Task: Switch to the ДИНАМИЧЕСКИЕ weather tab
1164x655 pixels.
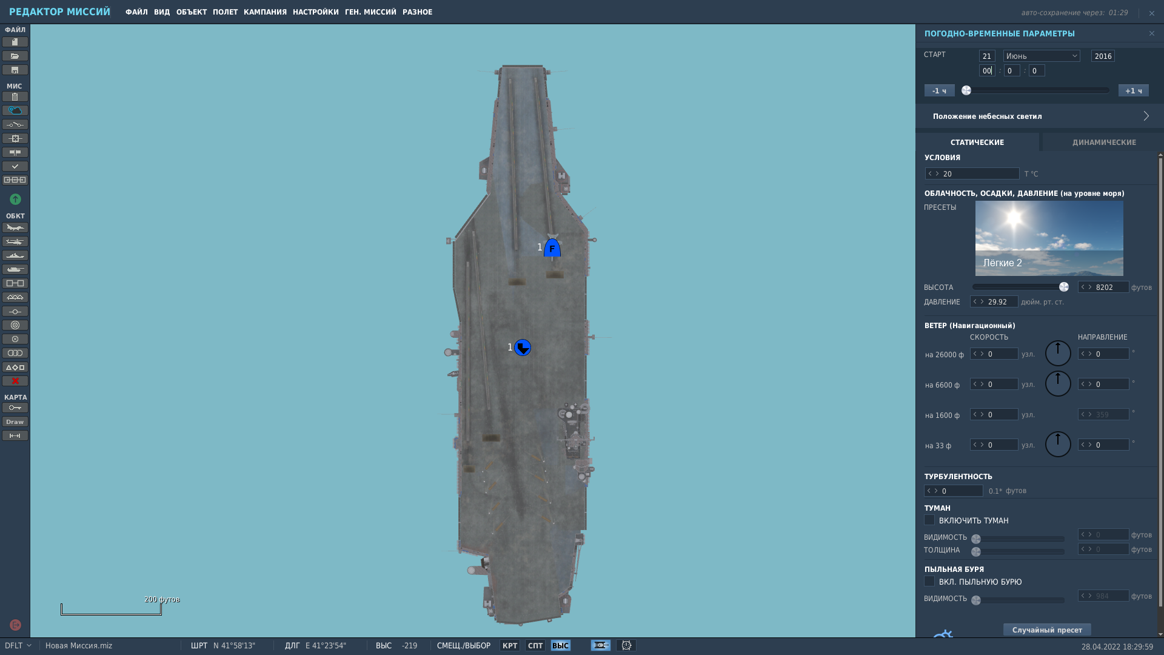Action: point(1104,142)
